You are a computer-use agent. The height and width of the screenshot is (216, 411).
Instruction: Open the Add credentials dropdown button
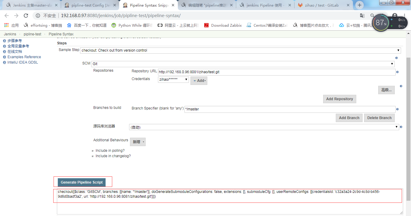click(199, 81)
